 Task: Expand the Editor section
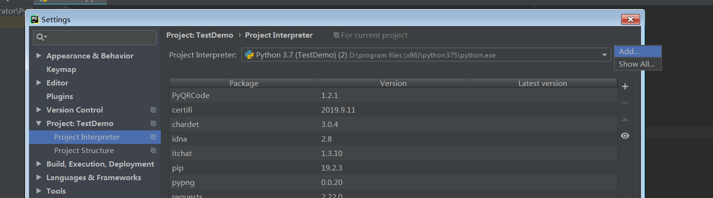[x=39, y=83]
